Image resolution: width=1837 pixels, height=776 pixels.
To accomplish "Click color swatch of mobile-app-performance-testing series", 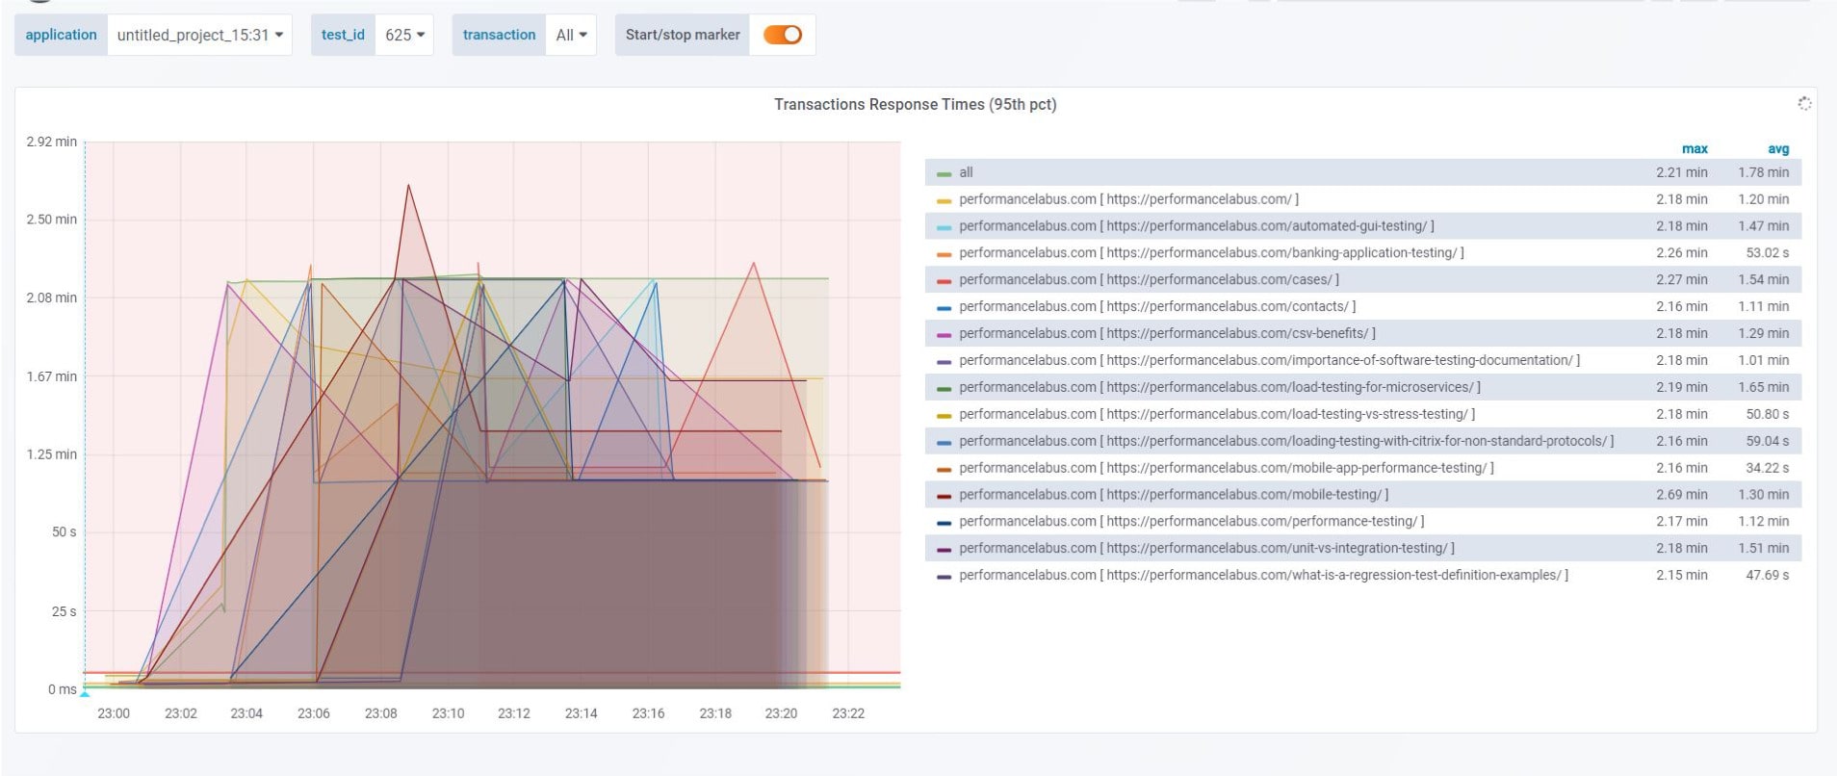I will (944, 470).
